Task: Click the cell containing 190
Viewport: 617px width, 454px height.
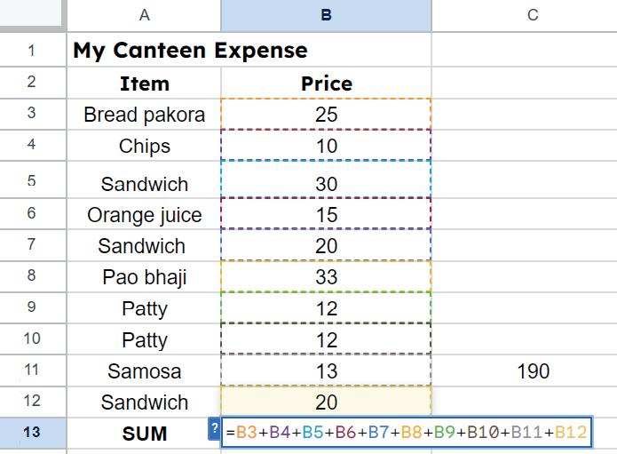Action: 532,371
